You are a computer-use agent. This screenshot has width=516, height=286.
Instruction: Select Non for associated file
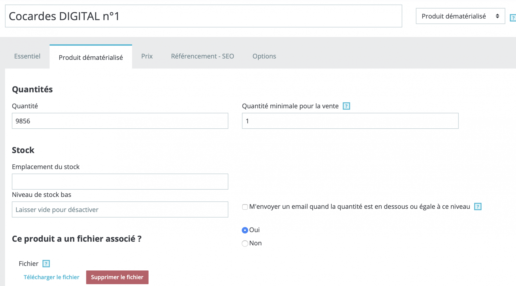point(245,243)
